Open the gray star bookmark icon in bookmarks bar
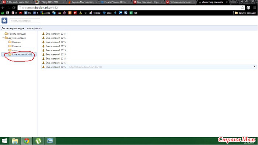The image size is (258, 145). tap(86, 13)
